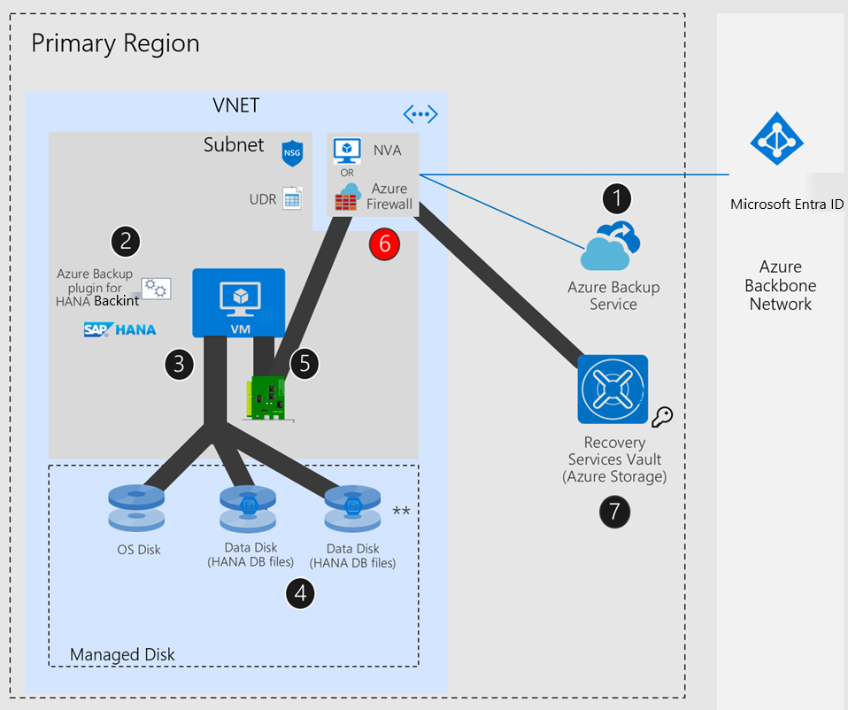This screenshot has width=848, height=710.
Task: Click the key icon beside Recovery Services Vault
Action: click(x=662, y=416)
